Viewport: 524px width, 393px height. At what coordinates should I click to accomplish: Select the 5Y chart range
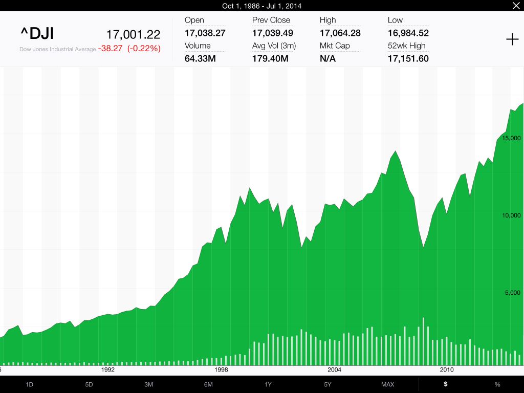point(327,385)
